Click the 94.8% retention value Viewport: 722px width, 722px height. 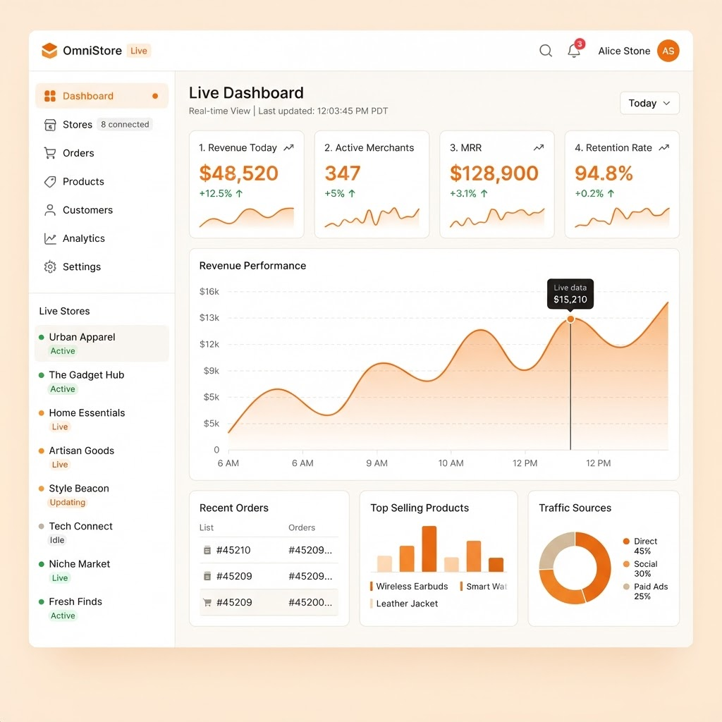(604, 173)
